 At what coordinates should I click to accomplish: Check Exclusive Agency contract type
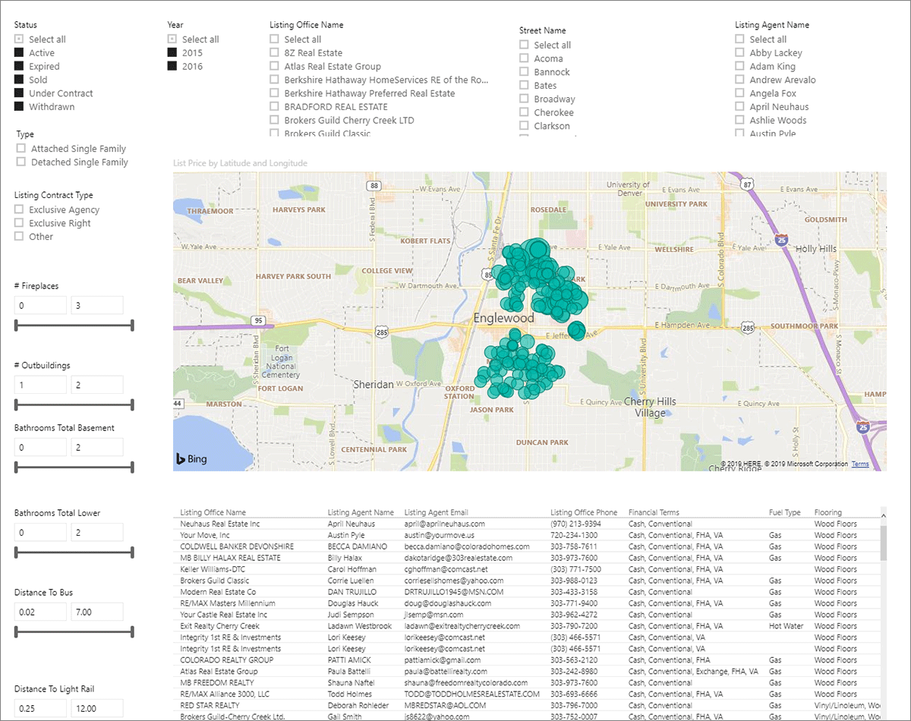(x=19, y=209)
